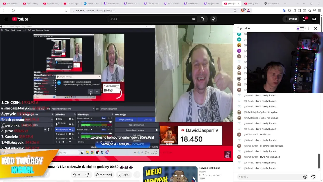
Task: Switch to the Watch Dawid tab
Action: click(91, 4)
